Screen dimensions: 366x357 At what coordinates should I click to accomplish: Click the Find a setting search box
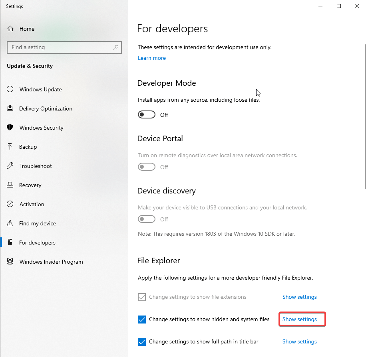[x=60, y=47]
